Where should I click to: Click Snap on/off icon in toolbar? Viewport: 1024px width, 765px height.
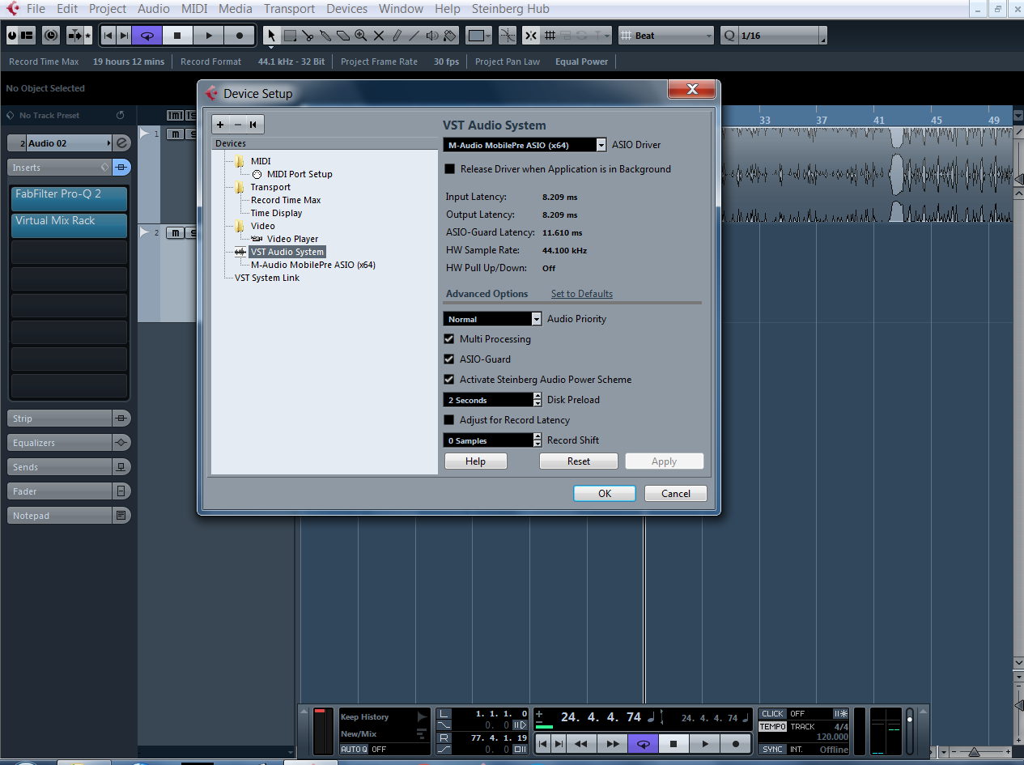coord(531,36)
